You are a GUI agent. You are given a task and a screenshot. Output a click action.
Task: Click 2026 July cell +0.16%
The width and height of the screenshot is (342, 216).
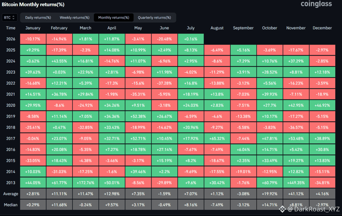[191, 39]
